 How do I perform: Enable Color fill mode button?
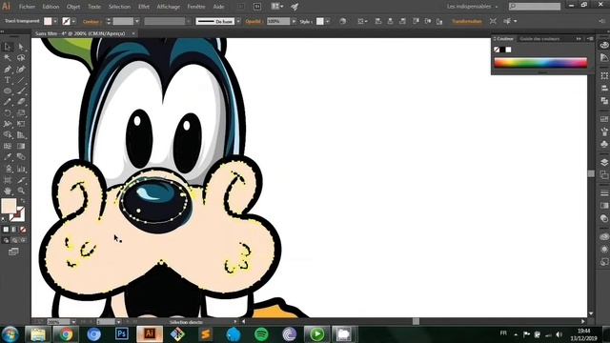pyautogui.click(x=6, y=230)
